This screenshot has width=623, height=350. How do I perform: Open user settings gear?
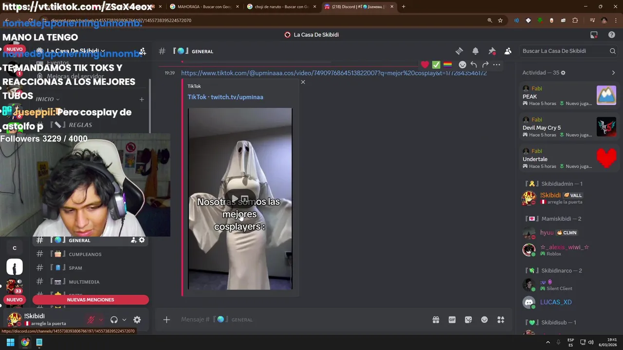pos(137,320)
